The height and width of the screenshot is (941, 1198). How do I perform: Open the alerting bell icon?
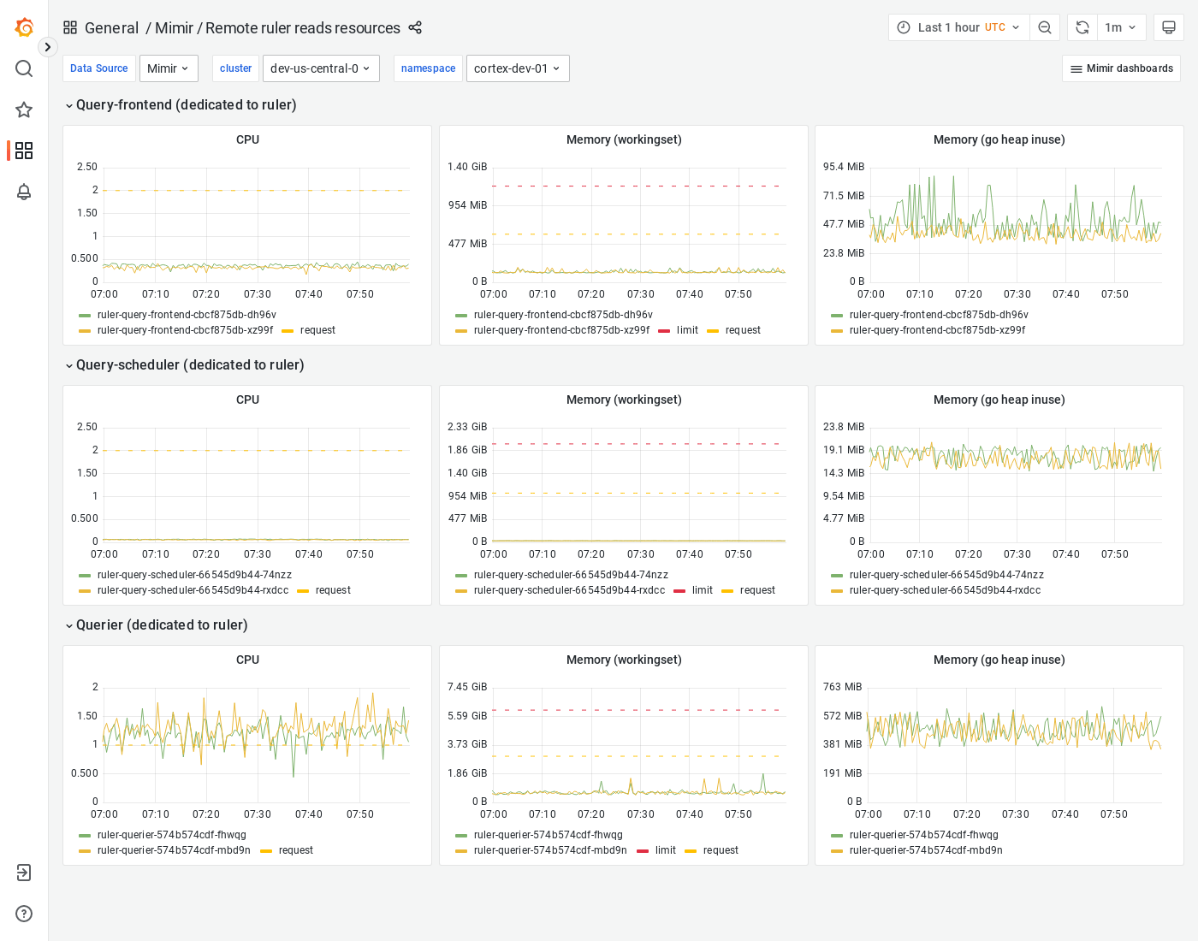(23, 192)
